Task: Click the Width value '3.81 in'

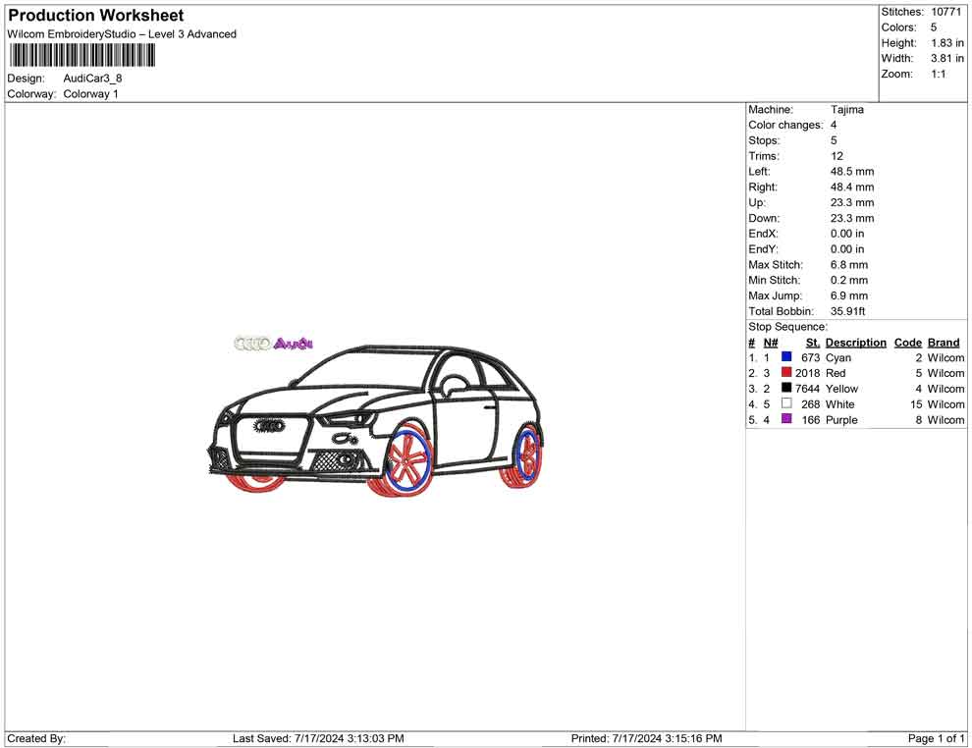Action: click(947, 58)
